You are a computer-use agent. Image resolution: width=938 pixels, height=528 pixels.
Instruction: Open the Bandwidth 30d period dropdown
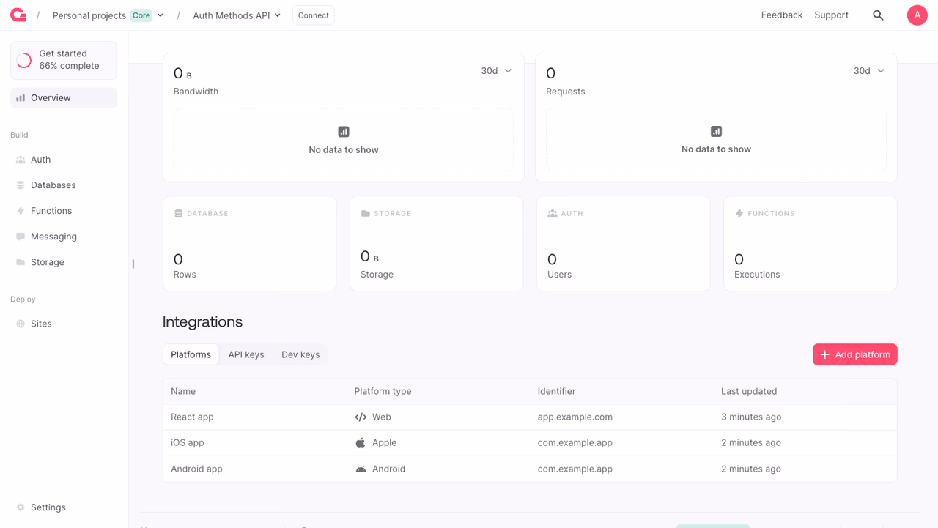click(x=496, y=71)
